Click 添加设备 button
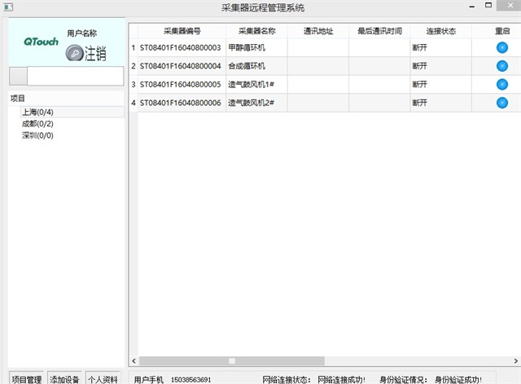The image size is (521, 384). point(64,379)
